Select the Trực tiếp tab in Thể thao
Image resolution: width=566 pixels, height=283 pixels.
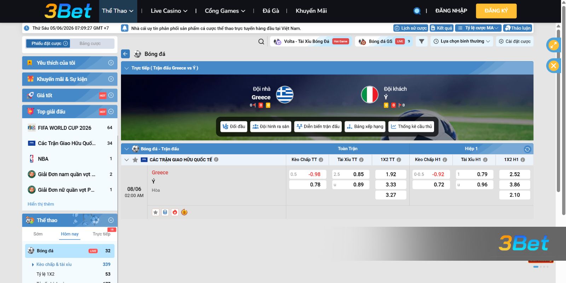pyautogui.click(x=102, y=234)
